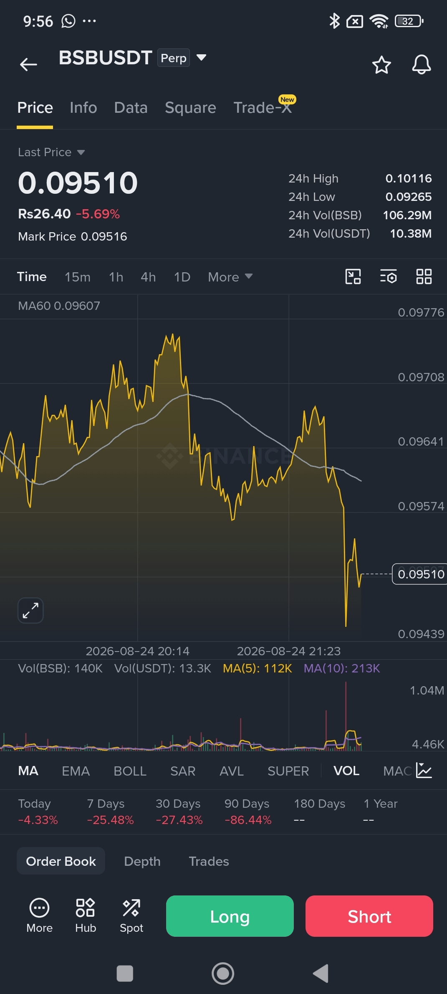Tap the Perp contract type label
The image size is (447, 994).
(174, 58)
